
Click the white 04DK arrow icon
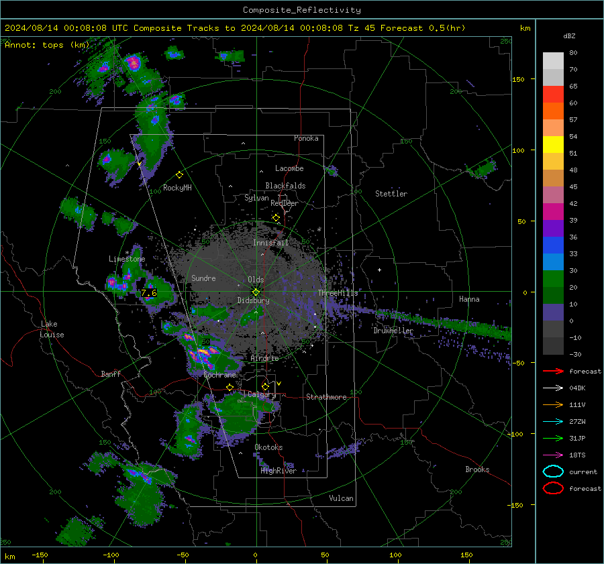[553, 388]
